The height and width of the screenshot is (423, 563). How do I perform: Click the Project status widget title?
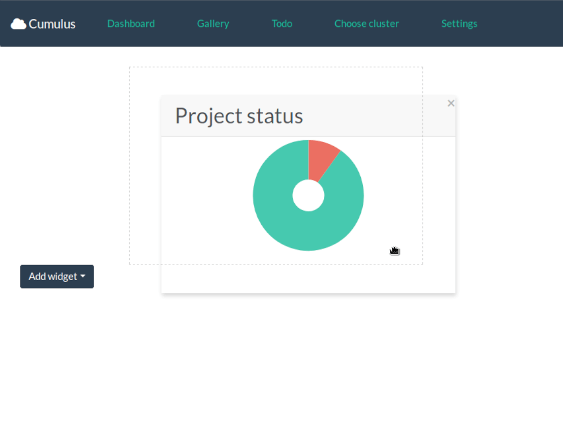pyautogui.click(x=239, y=116)
